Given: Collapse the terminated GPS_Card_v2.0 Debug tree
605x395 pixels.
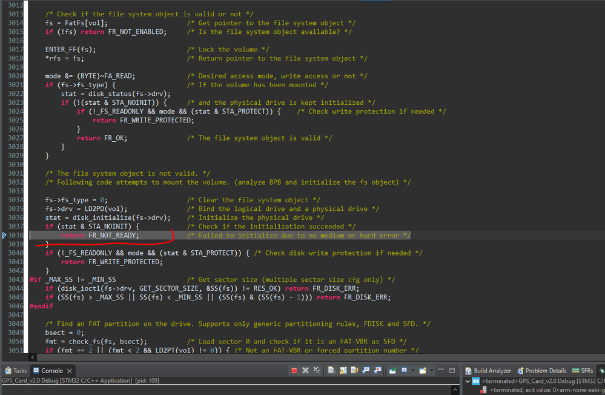Looking at the screenshot, I should [468, 381].
